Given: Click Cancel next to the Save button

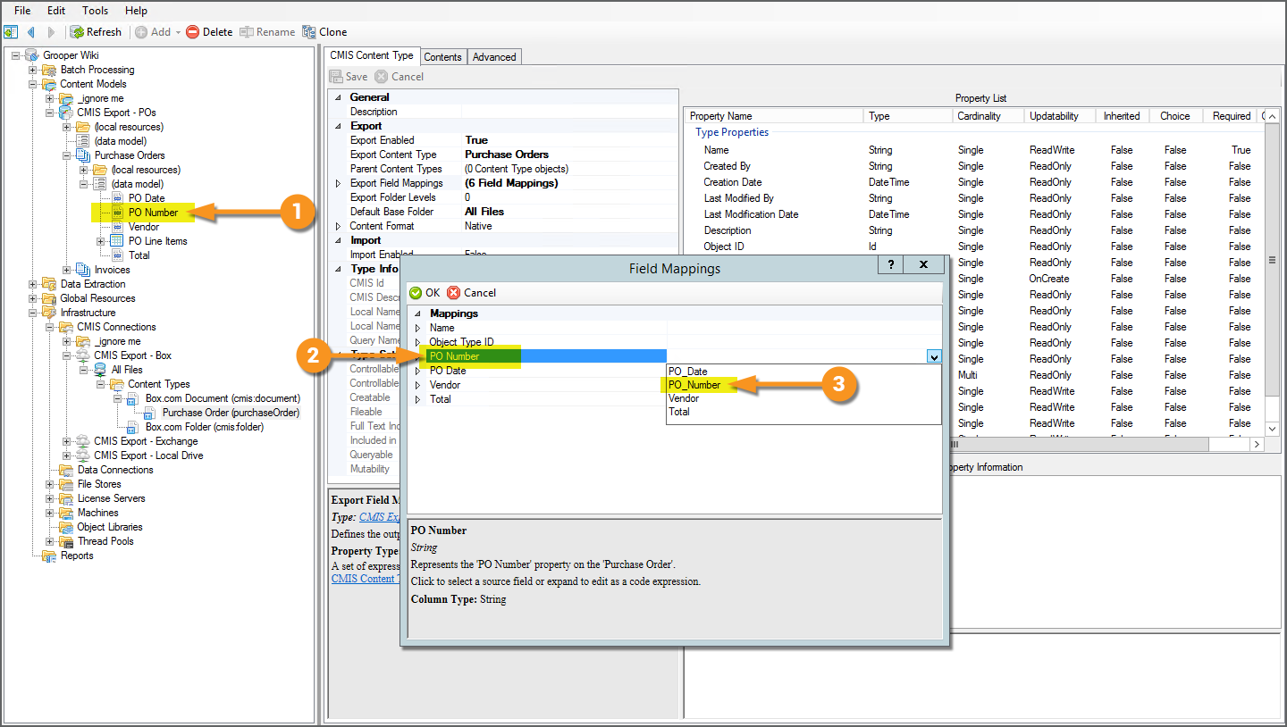Looking at the screenshot, I should tap(400, 77).
